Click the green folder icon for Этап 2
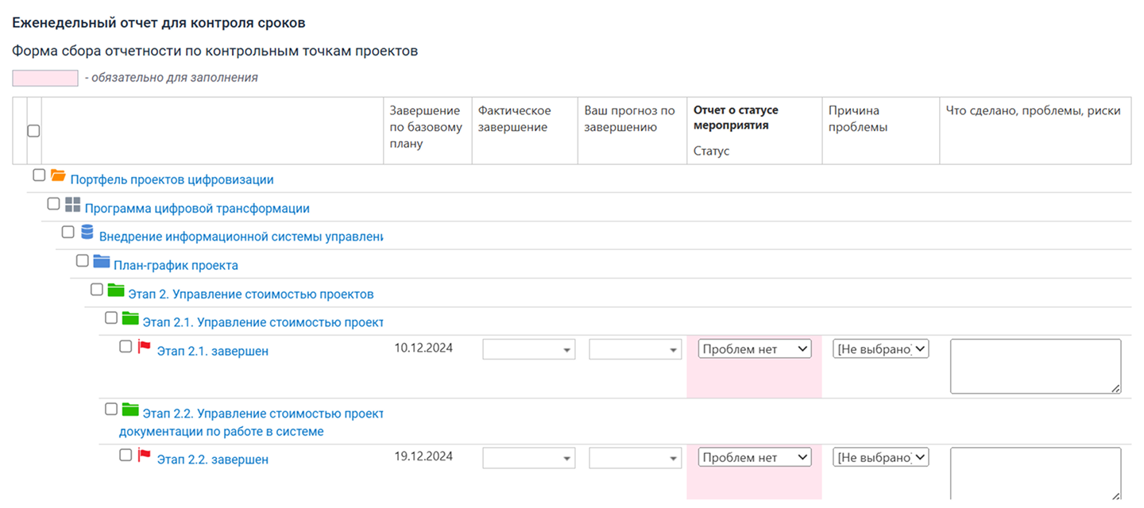The height and width of the screenshot is (508, 1144). click(116, 290)
